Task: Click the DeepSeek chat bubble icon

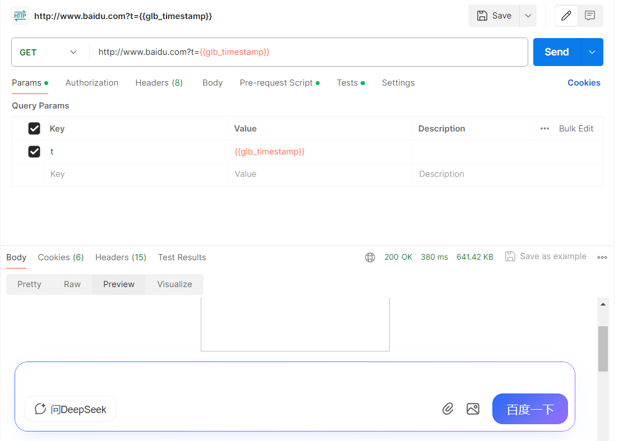Action: point(40,409)
